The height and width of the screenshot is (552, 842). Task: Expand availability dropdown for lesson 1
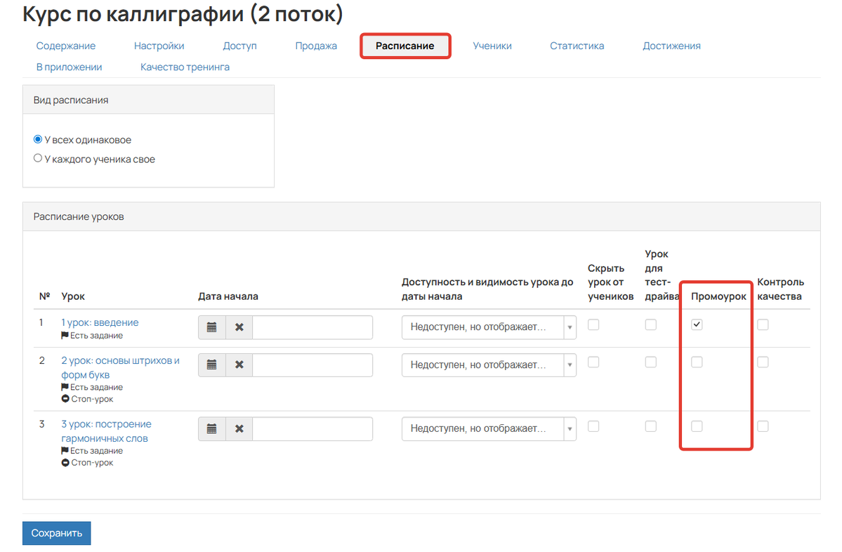tap(489, 327)
